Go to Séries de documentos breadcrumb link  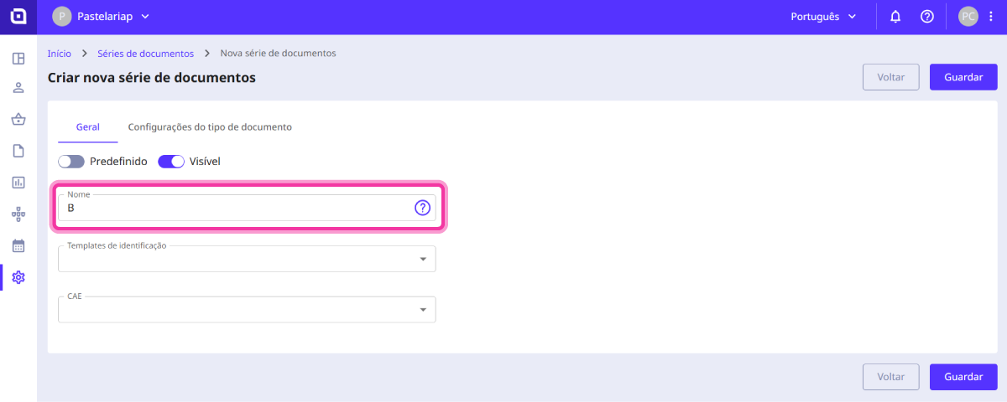[x=146, y=53]
